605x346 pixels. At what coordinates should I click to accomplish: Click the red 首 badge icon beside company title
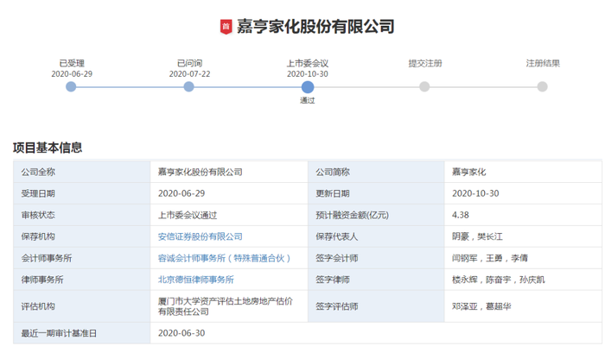pos(226,27)
